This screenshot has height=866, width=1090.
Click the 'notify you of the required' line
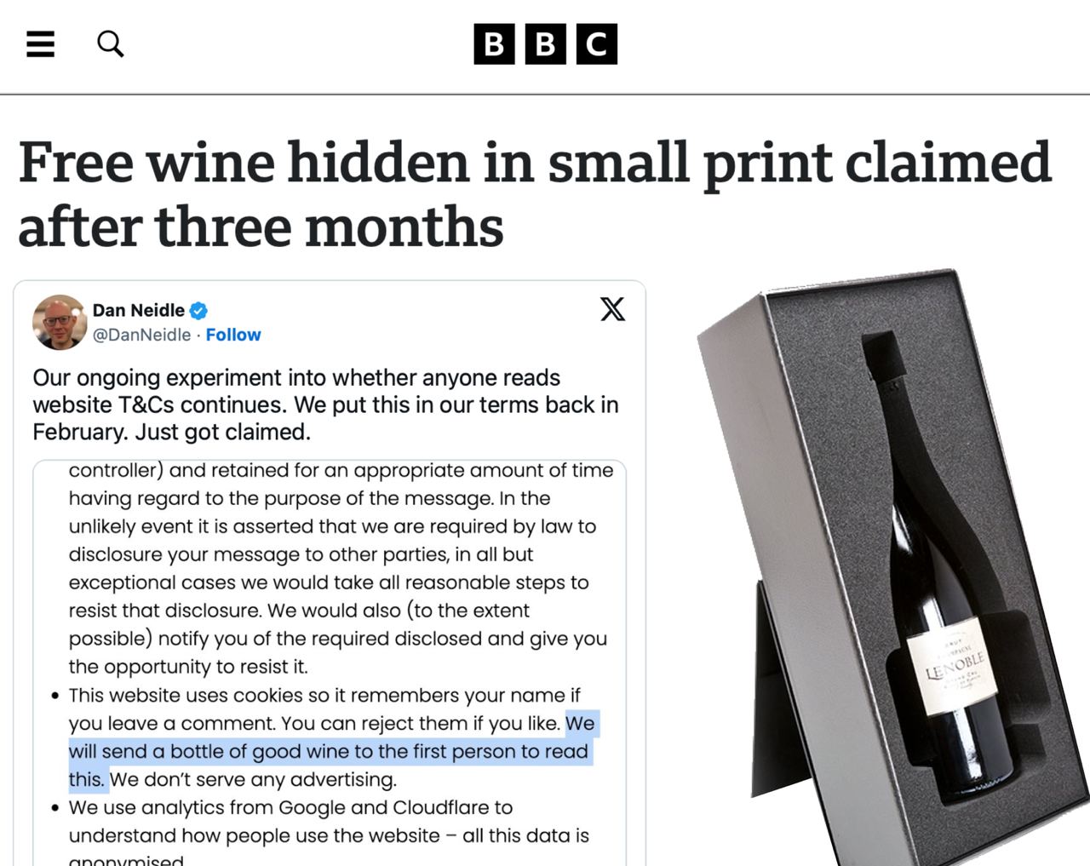tap(337, 639)
